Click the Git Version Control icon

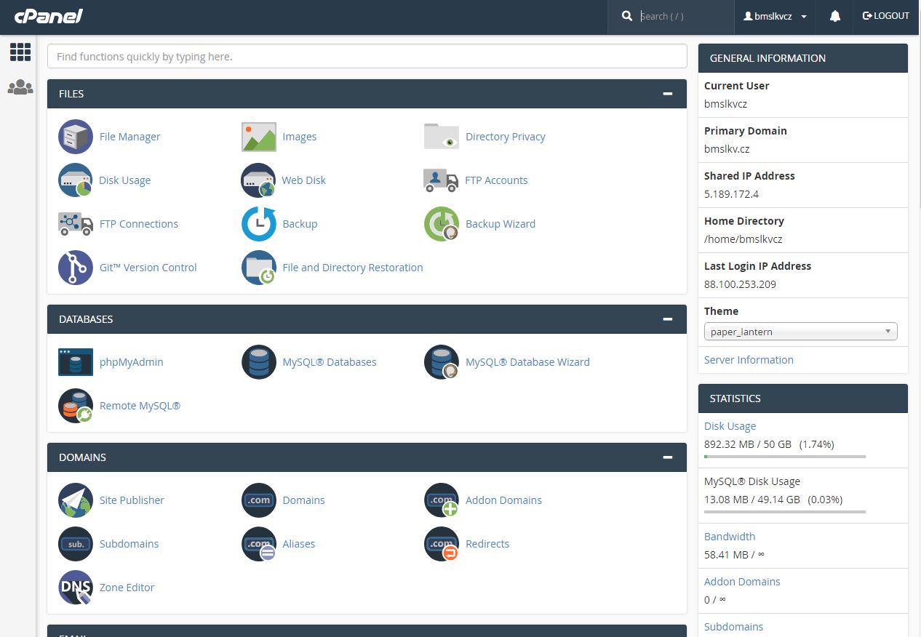(x=76, y=268)
